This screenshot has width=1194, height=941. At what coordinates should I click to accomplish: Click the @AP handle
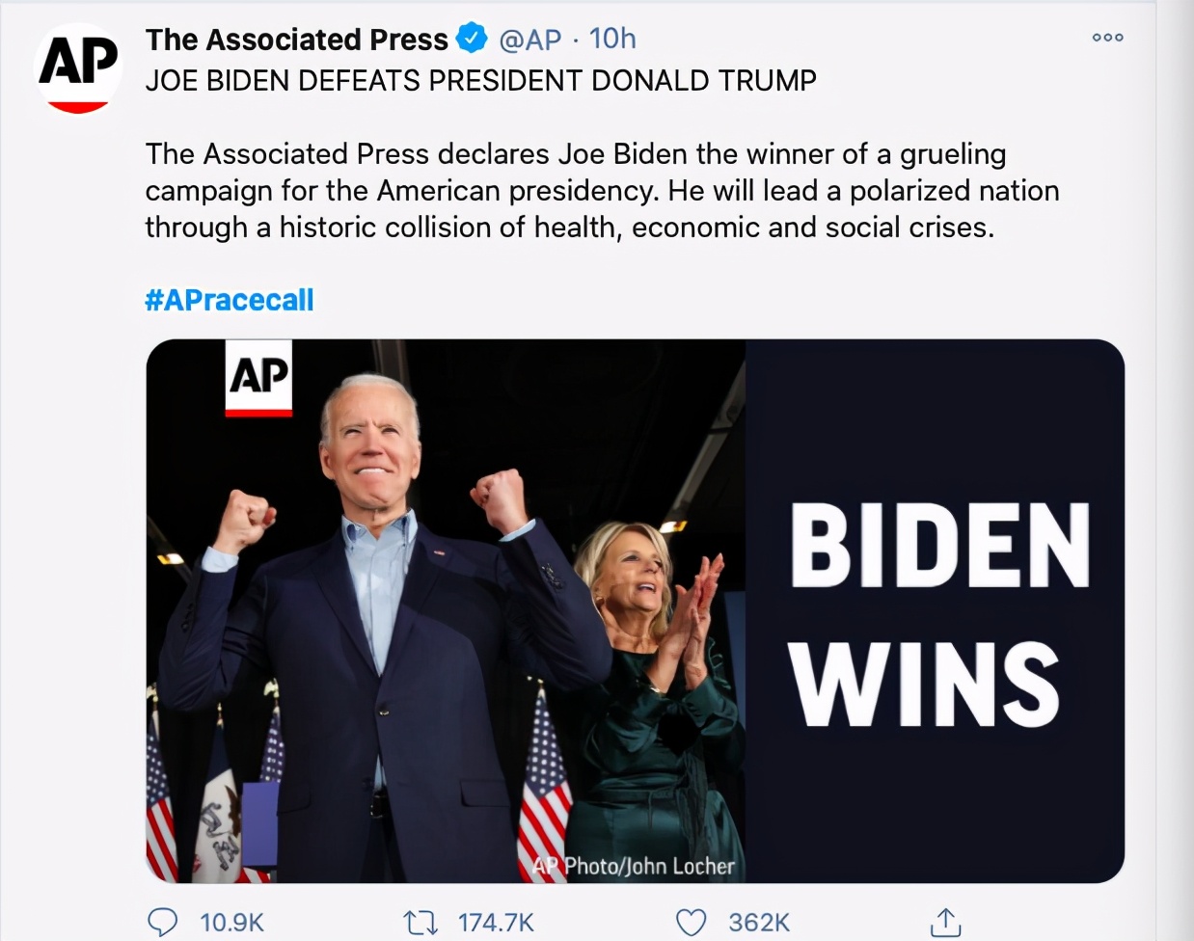pyautogui.click(x=529, y=40)
